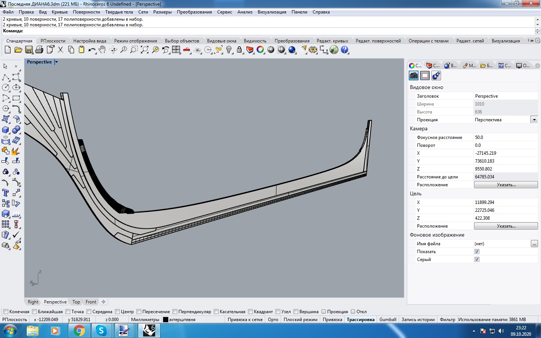Open the Perspective viewport title dropdown arrow
541x338 pixels.
point(56,62)
